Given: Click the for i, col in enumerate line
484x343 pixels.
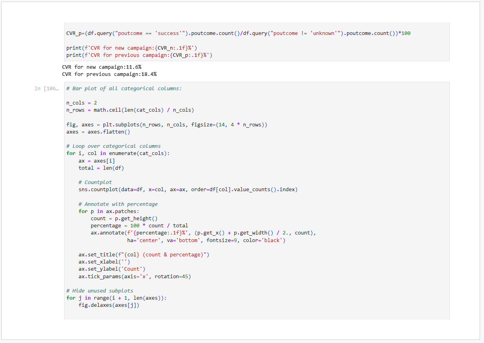Looking at the screenshot, I should pyautogui.click(x=118, y=153).
